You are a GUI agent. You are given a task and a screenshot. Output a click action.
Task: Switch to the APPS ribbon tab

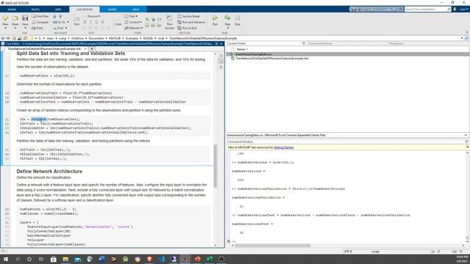pos(58,10)
